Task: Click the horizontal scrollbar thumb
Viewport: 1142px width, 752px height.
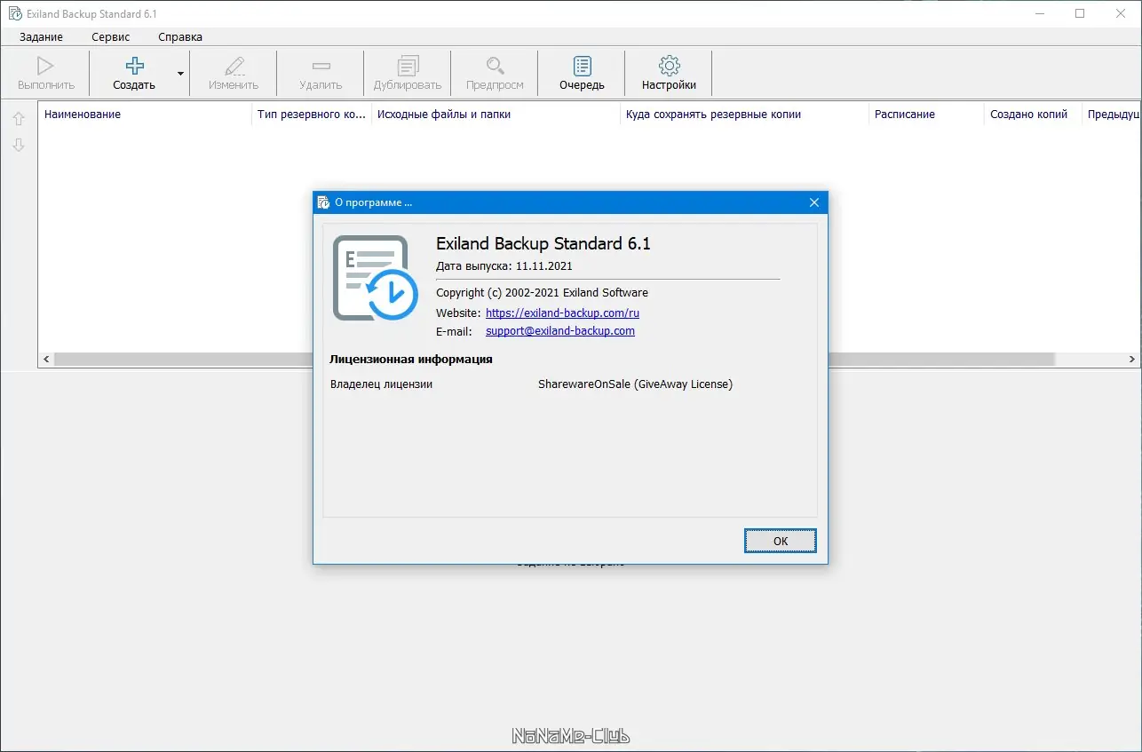Action: (555, 360)
